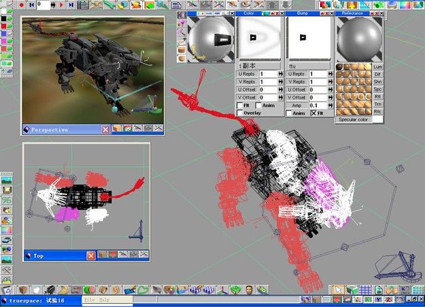Open the Help menu

(104, 300)
